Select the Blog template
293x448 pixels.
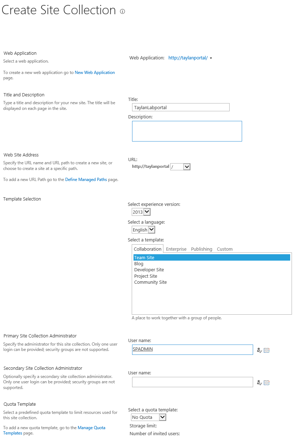tap(211, 264)
